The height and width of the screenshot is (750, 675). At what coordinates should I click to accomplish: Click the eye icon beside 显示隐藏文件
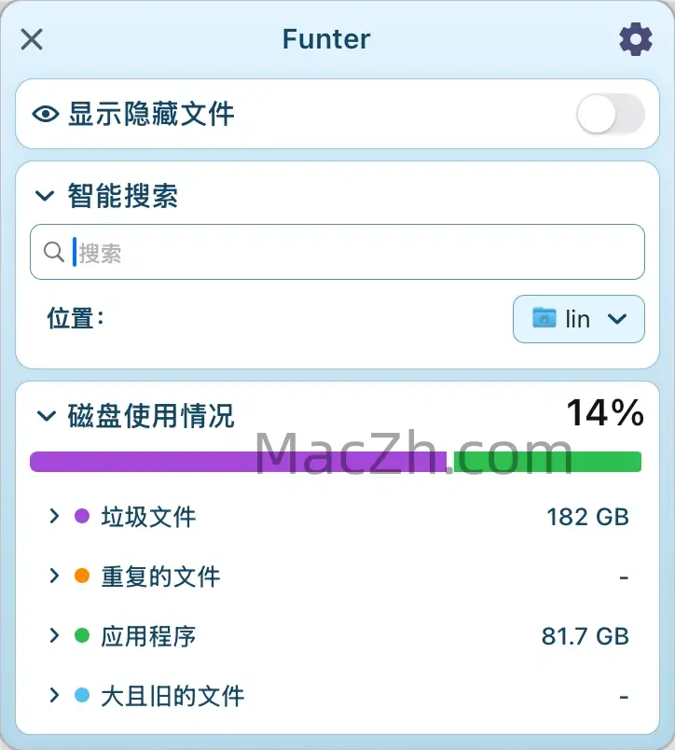pos(46,115)
